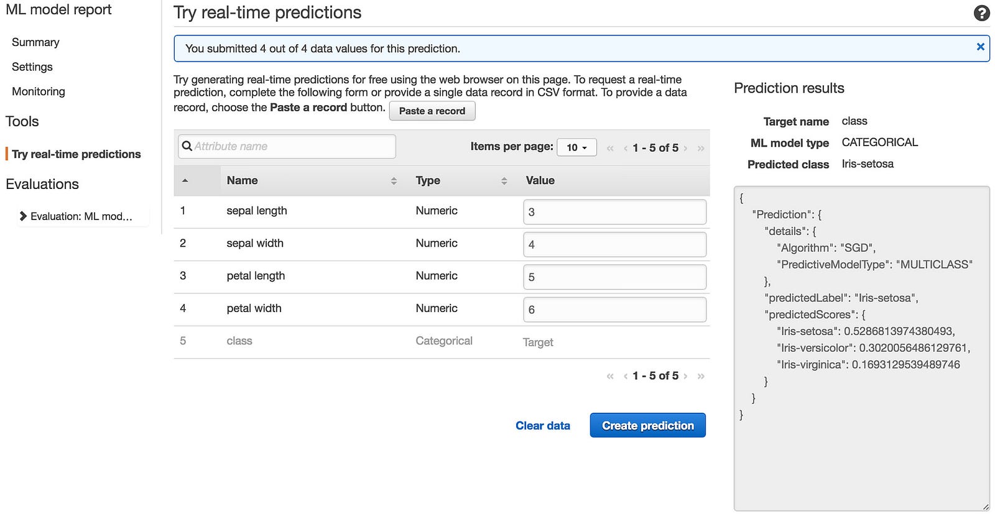Image resolution: width=995 pixels, height=524 pixels.
Task: Sort table by the Type column
Action: point(504,181)
